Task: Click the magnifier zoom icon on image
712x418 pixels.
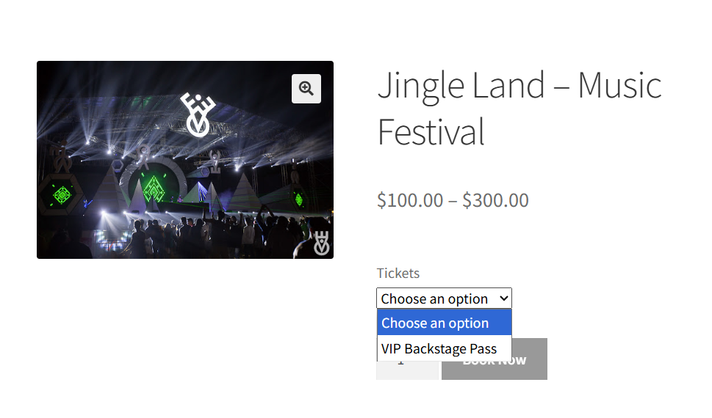Action: point(306,89)
